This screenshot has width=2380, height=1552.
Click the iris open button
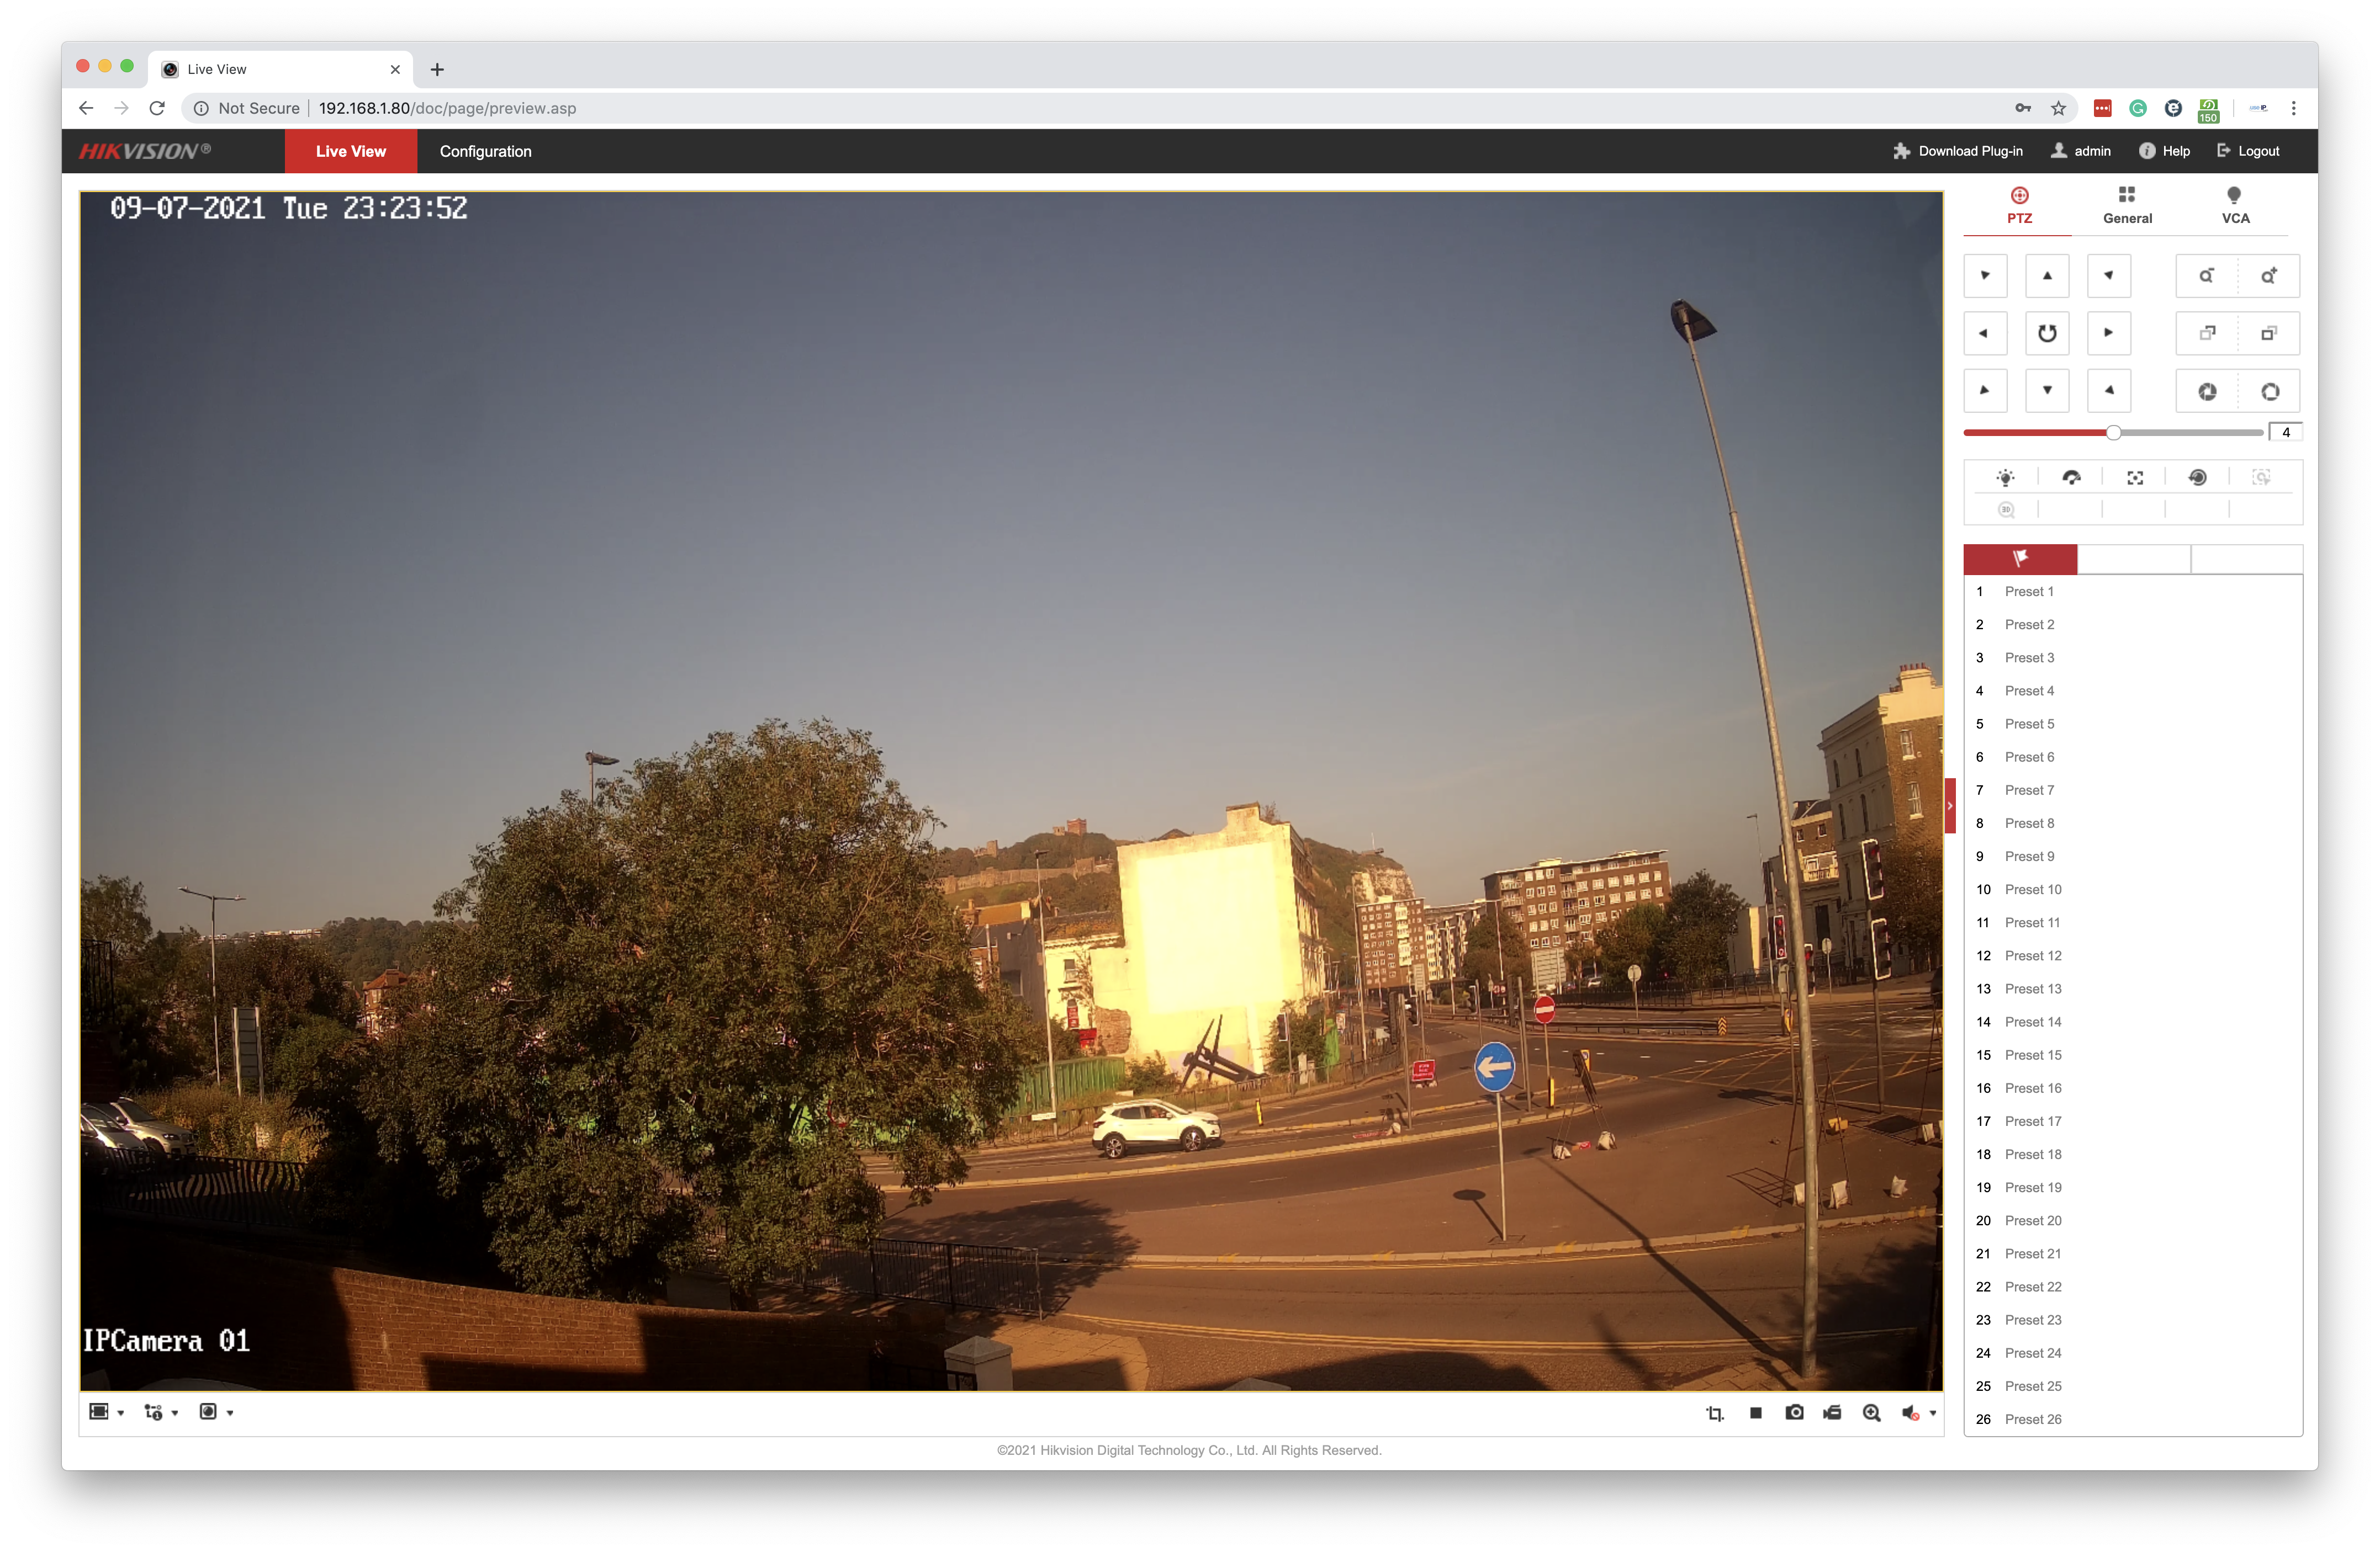point(2269,391)
